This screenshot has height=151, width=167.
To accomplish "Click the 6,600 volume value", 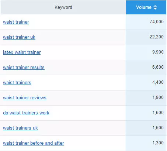I will [158, 67].
